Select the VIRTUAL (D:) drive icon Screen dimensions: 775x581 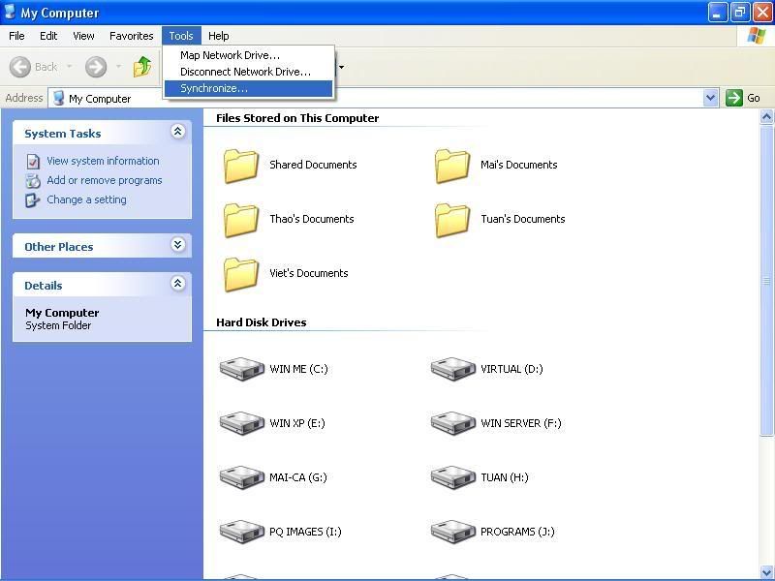452,369
